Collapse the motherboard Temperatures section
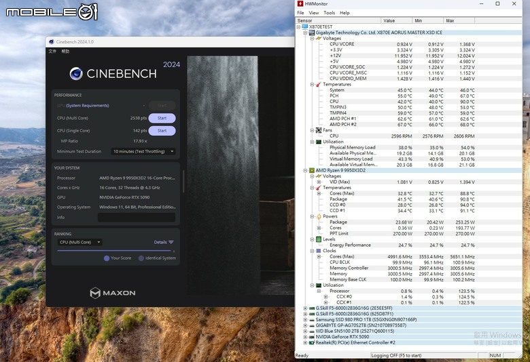This screenshot has height=362, width=530. tap(313, 84)
